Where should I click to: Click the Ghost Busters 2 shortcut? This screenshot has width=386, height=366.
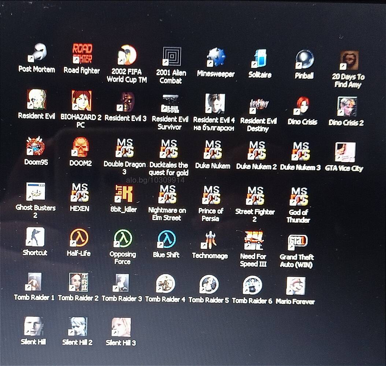pos(36,191)
